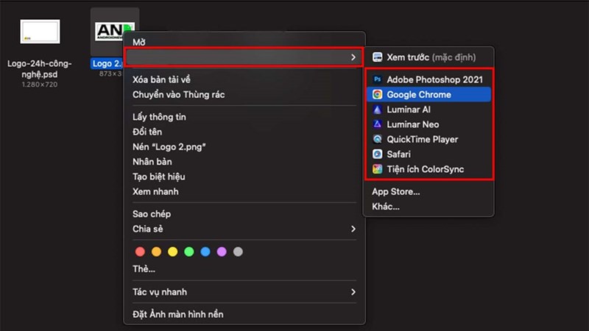Image resolution: width=589 pixels, height=331 pixels.
Task: Click the Luminar AI app icon
Action: pyautogui.click(x=378, y=110)
